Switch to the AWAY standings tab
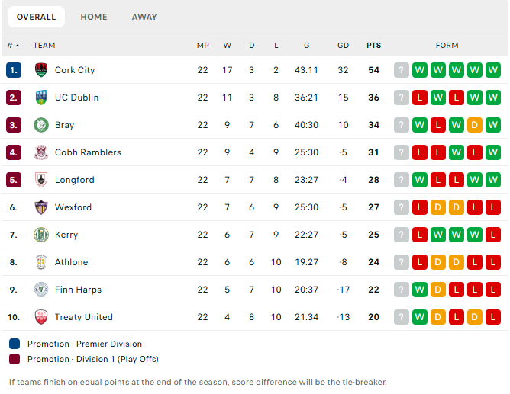 tap(144, 17)
